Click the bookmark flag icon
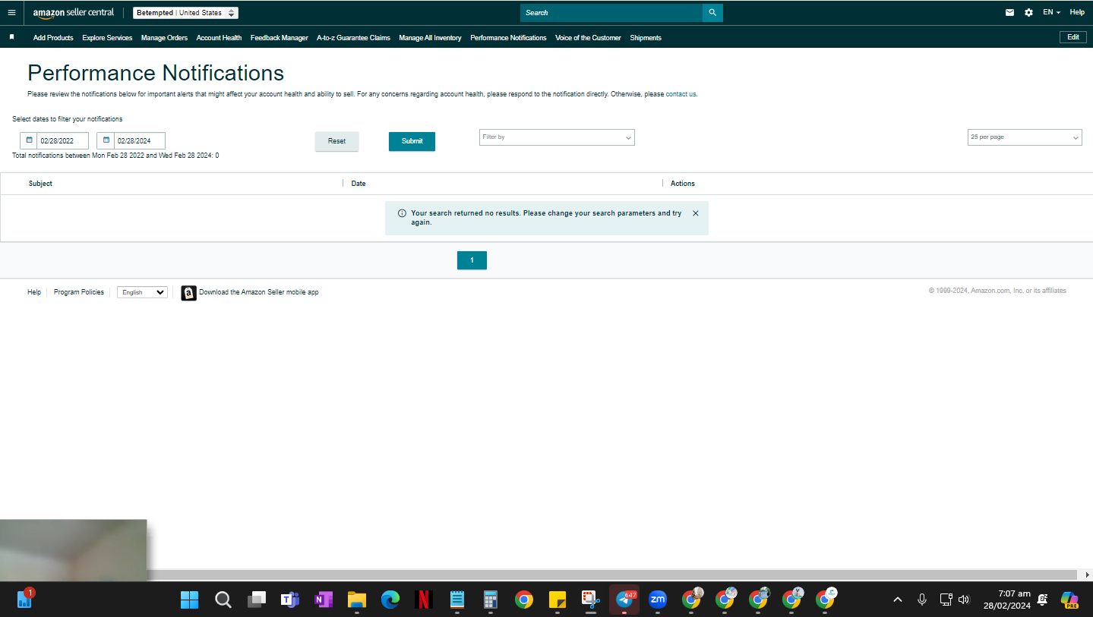 (11, 37)
